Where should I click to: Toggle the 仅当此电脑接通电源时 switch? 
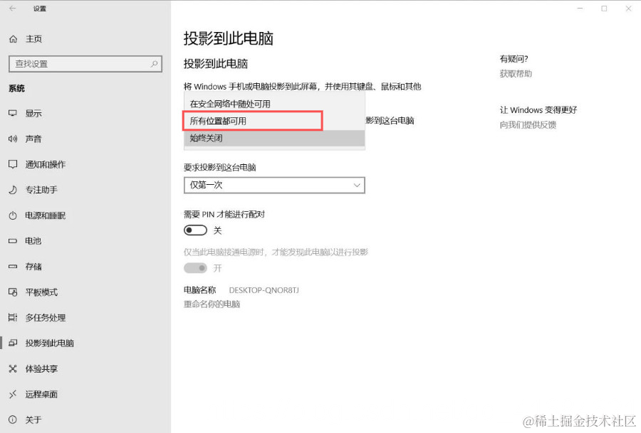click(195, 267)
